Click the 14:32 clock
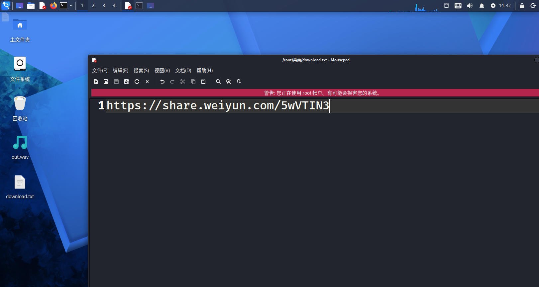Image resolution: width=539 pixels, height=287 pixels. coord(505,6)
